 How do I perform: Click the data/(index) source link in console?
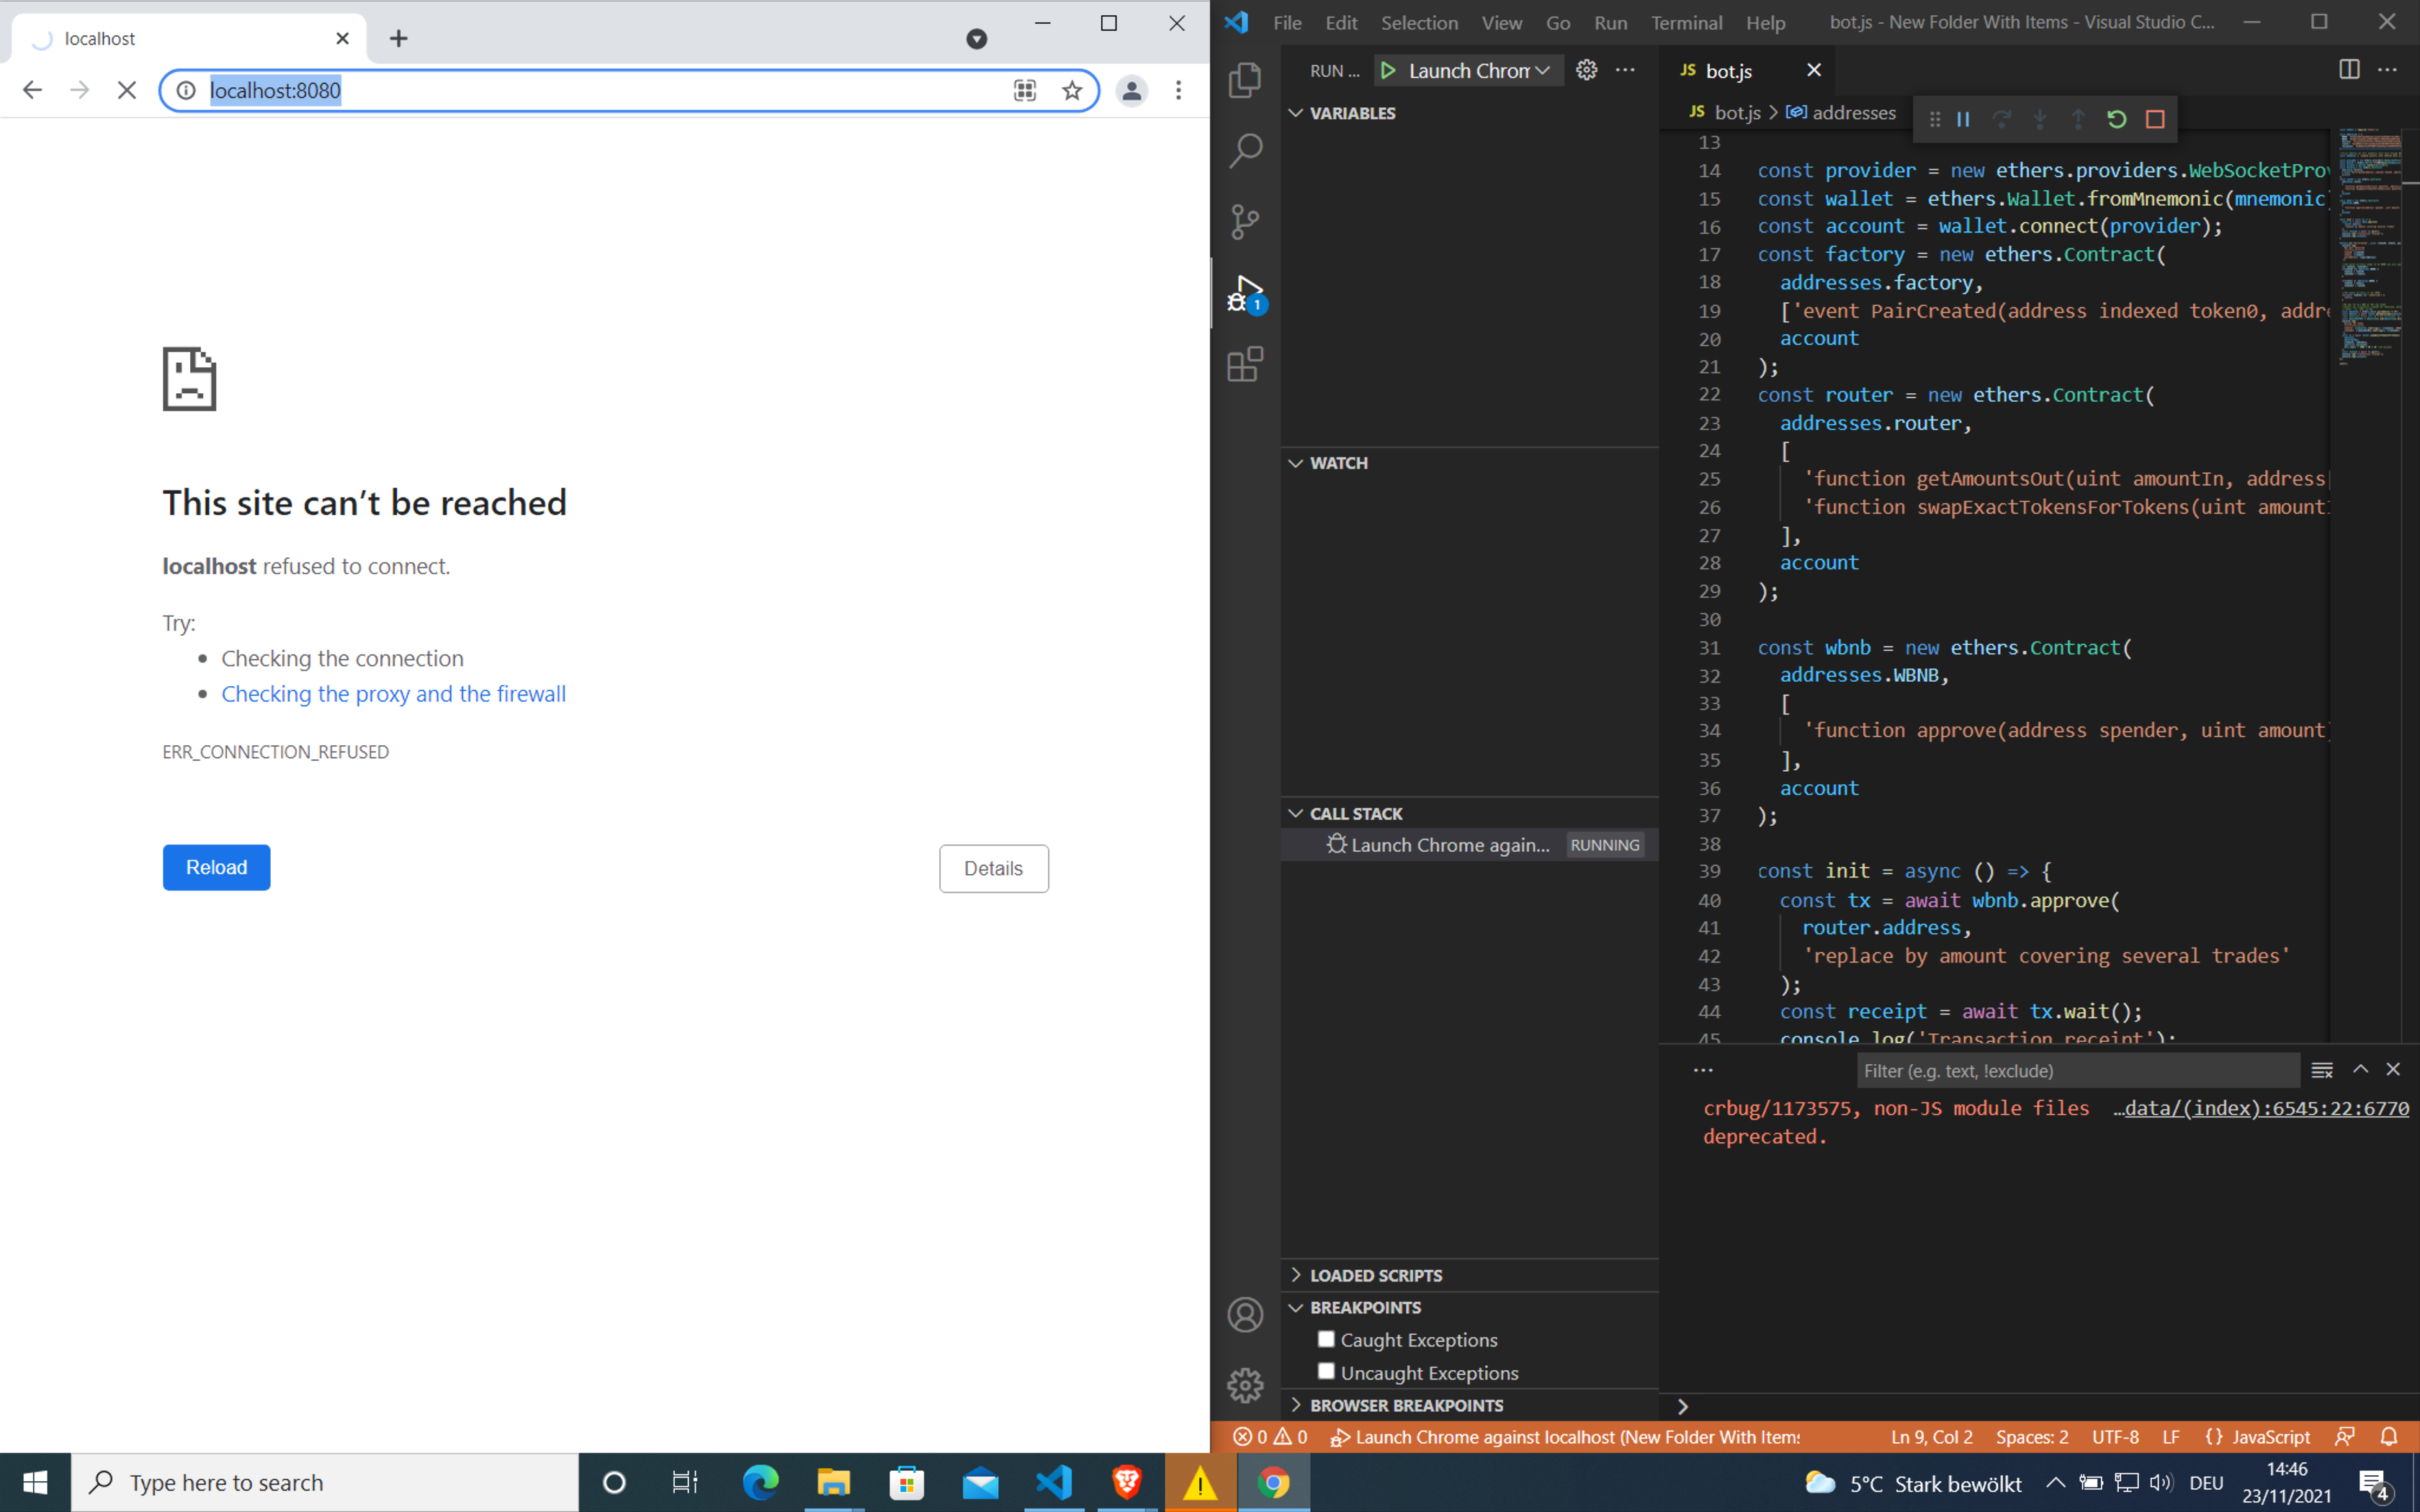pyautogui.click(x=2260, y=1108)
